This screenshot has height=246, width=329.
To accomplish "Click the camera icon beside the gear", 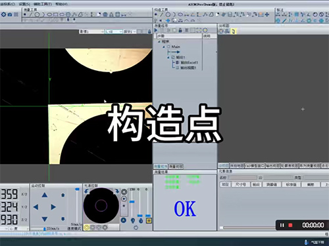I will (x=10, y=14).
